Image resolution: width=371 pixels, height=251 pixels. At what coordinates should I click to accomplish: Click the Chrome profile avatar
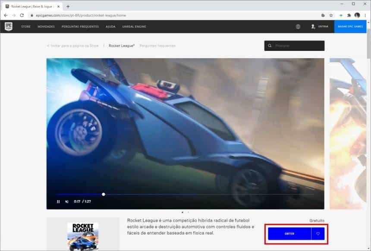coord(357,16)
